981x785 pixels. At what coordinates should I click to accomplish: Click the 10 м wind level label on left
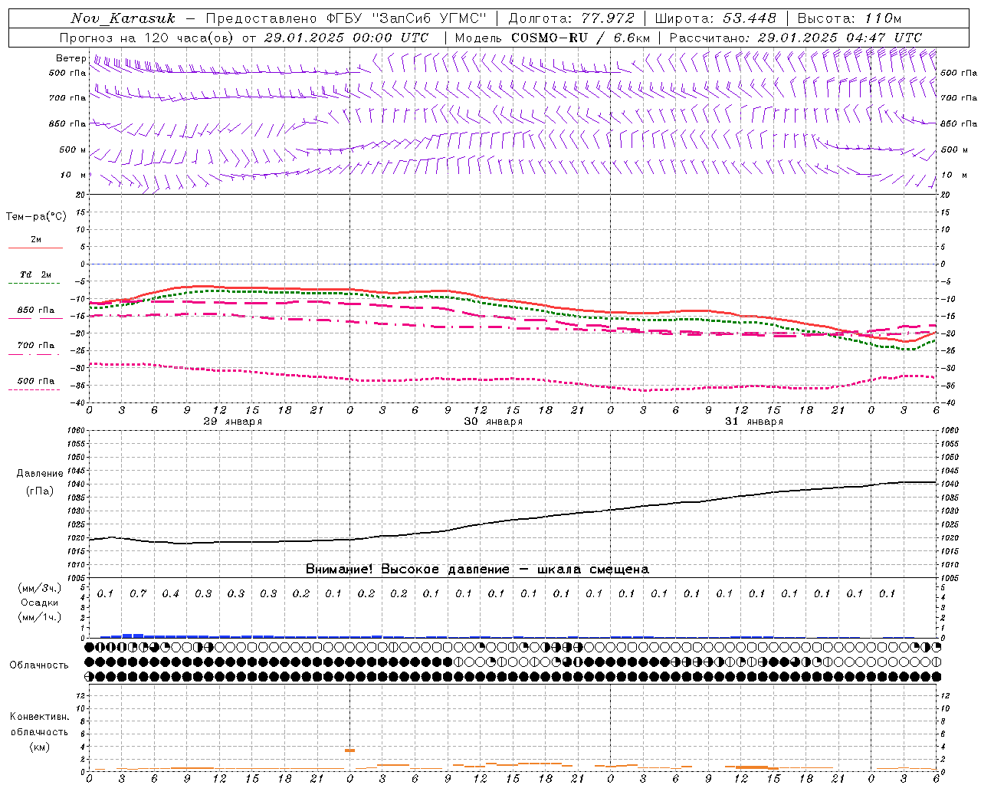pyautogui.click(x=74, y=176)
